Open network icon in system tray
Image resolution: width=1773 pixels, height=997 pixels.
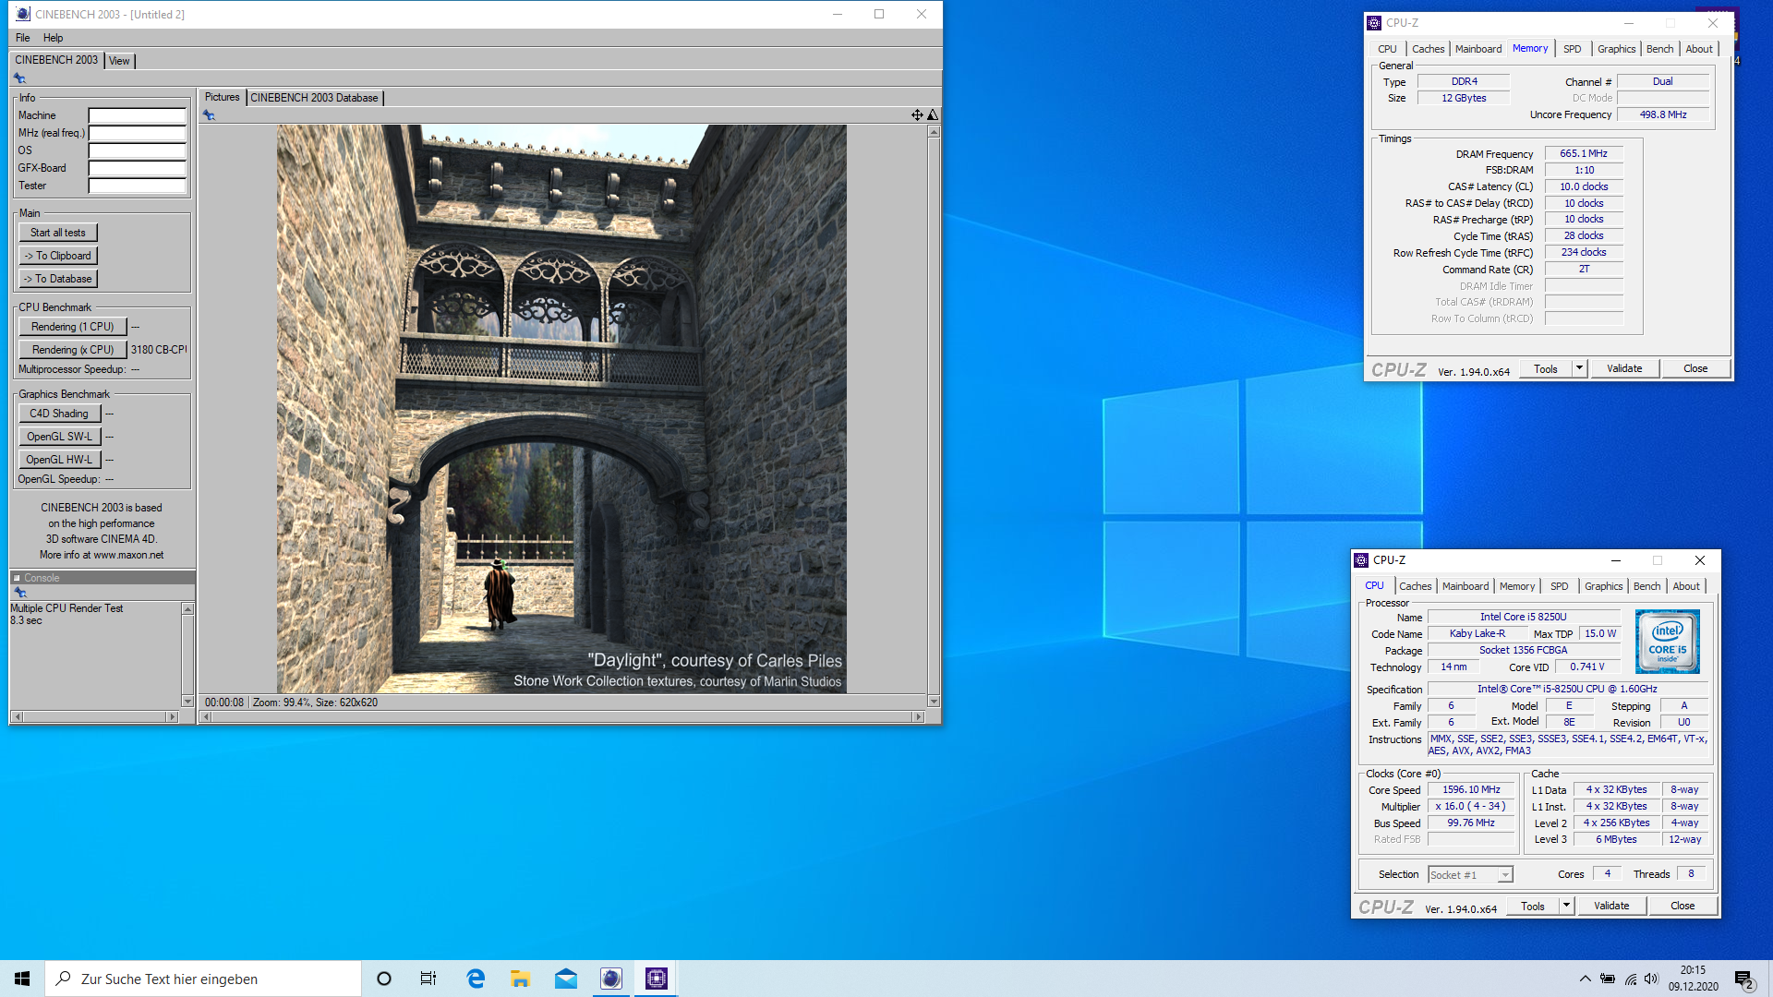1631,979
